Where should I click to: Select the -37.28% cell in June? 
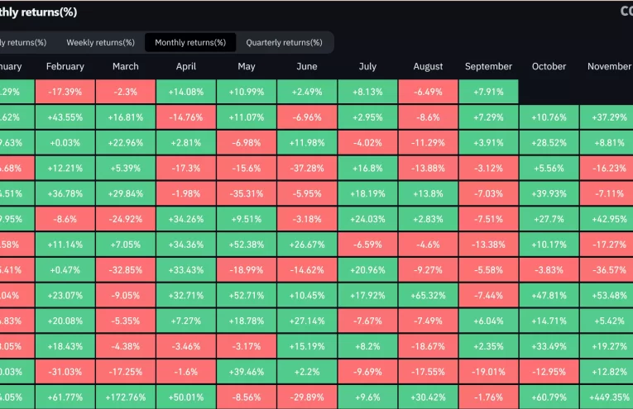pyautogui.click(x=307, y=168)
